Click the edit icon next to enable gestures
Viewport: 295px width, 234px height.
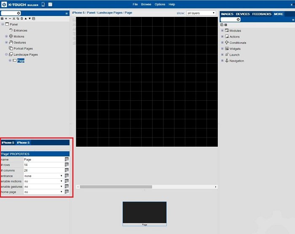[x=67, y=186]
